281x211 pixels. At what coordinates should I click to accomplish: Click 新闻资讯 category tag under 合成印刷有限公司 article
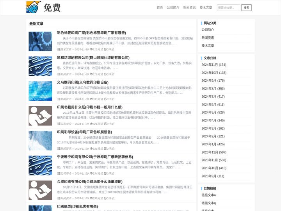tap(66, 198)
